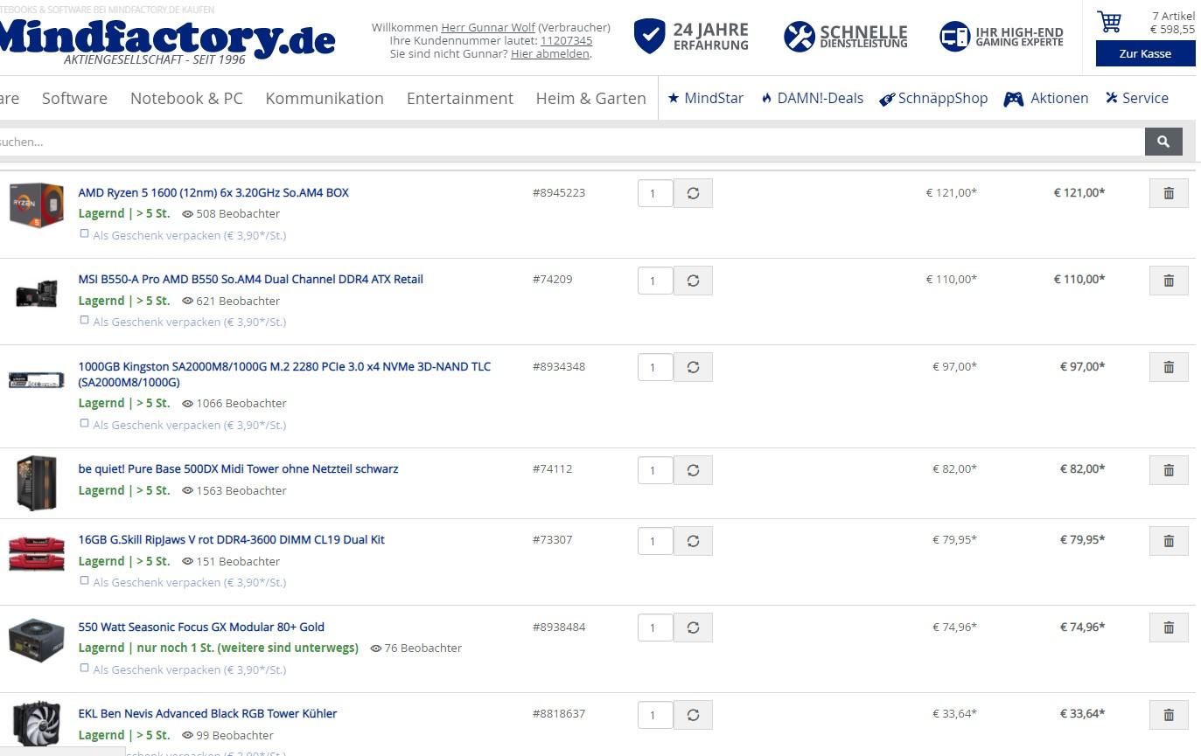Image resolution: width=1201 pixels, height=756 pixels.
Task: Click the High-End Gaming Experte badge
Action: pos(1002,37)
